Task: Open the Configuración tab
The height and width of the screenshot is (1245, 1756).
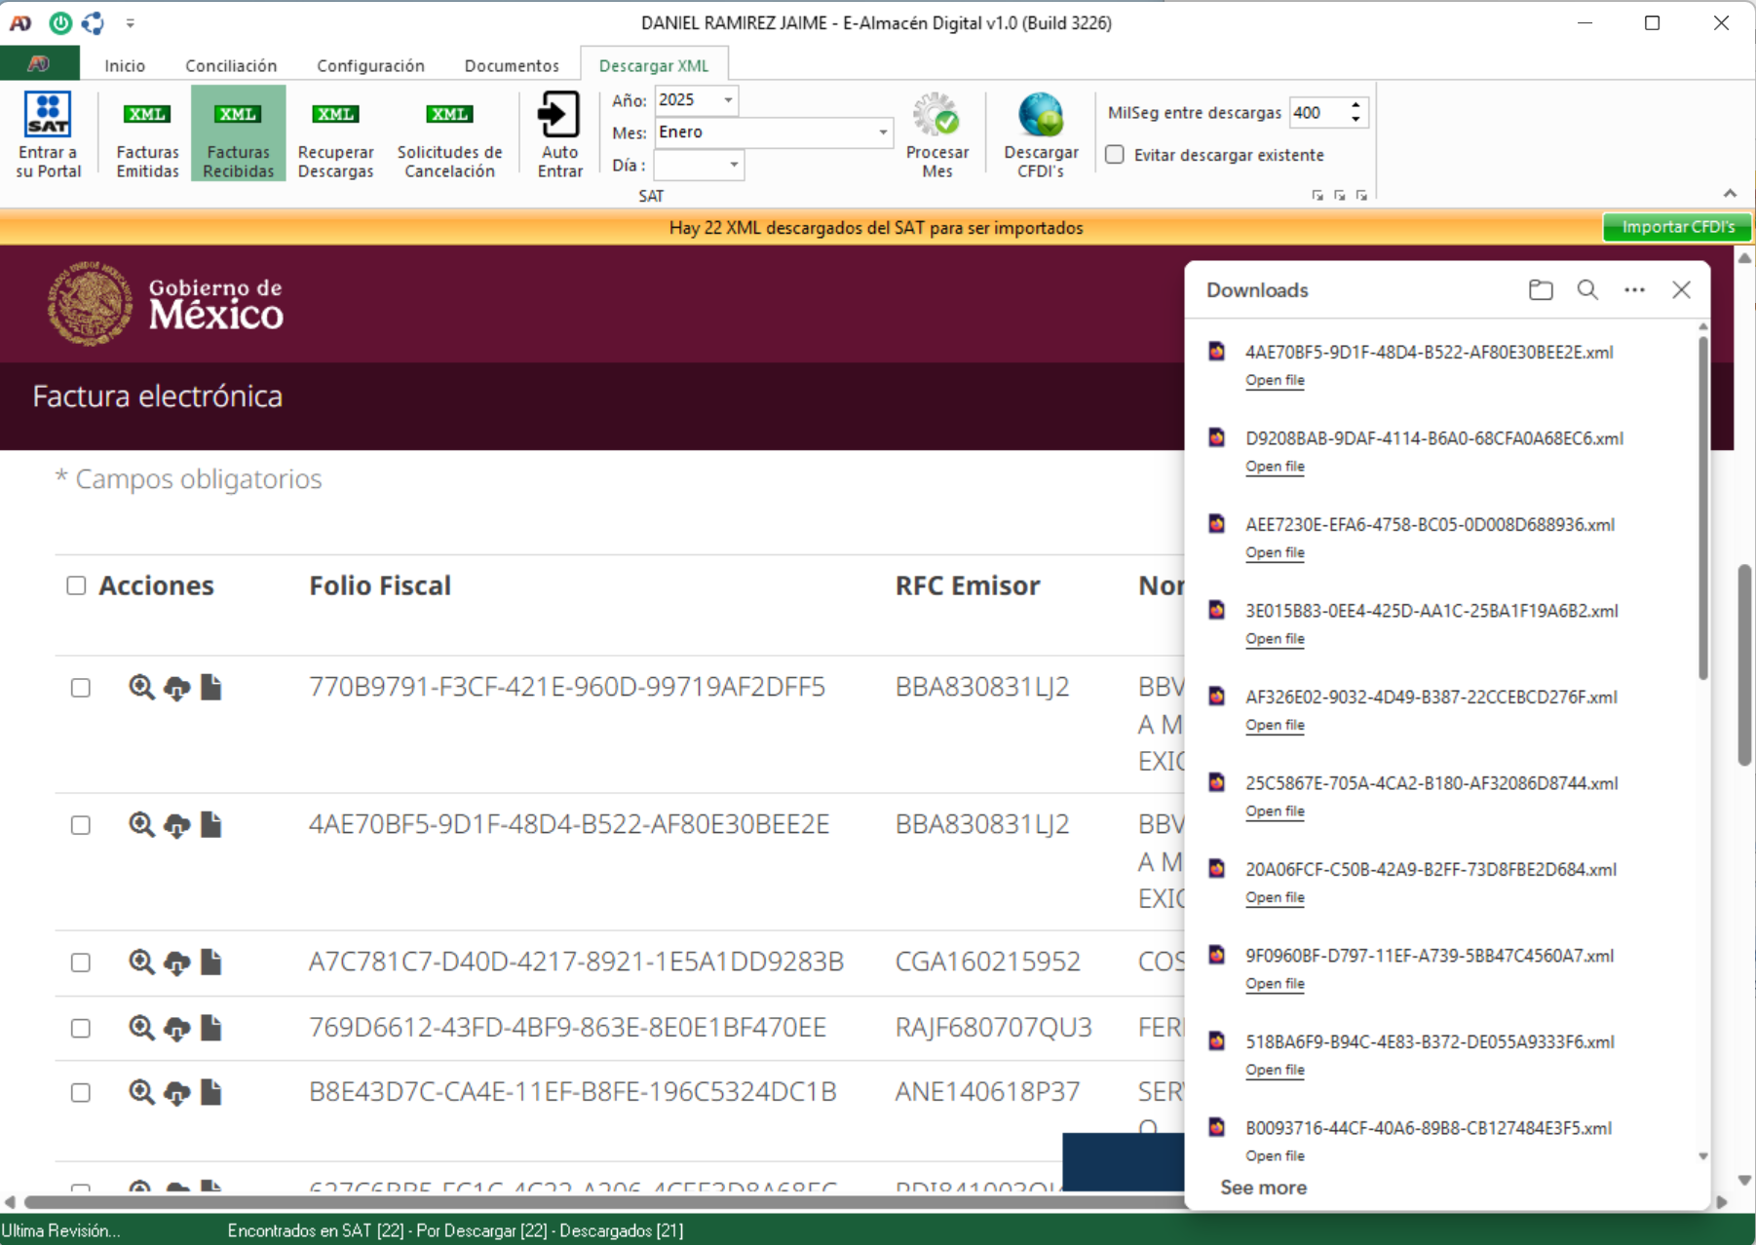Action: click(x=370, y=65)
